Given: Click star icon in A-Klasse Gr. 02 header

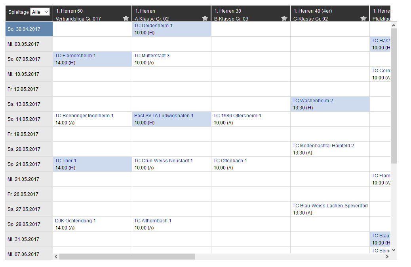Looking at the screenshot, I should click(x=205, y=18).
